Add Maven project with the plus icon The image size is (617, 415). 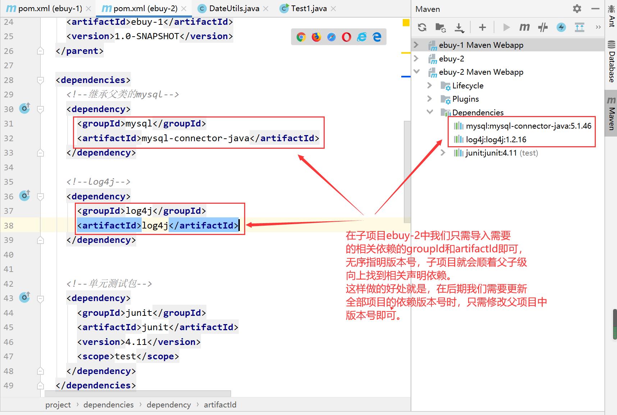(x=483, y=27)
